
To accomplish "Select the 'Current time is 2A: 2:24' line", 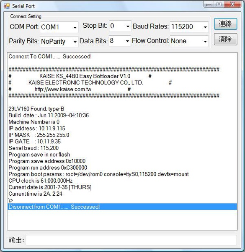I will (35, 194).
